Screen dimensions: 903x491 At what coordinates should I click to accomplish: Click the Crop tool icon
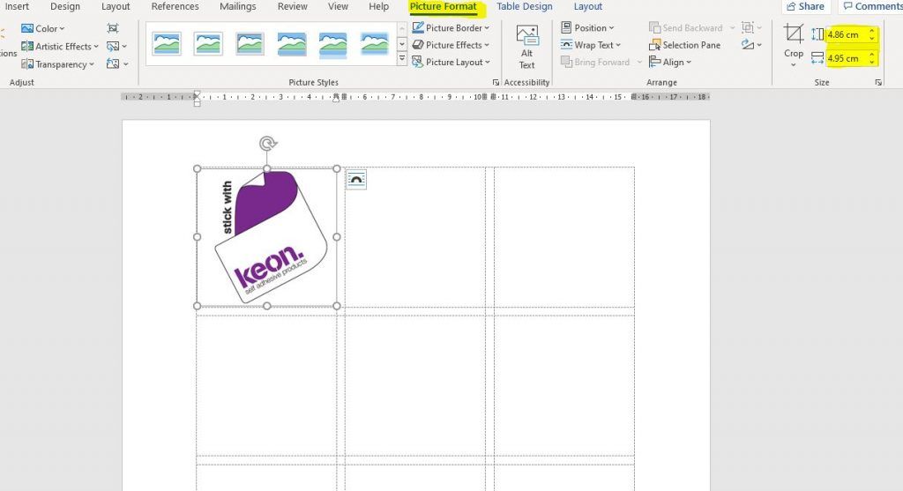[794, 34]
